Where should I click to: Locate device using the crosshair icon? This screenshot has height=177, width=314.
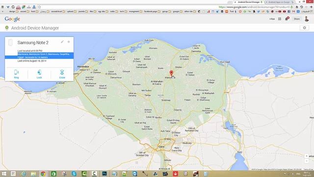pos(69,42)
